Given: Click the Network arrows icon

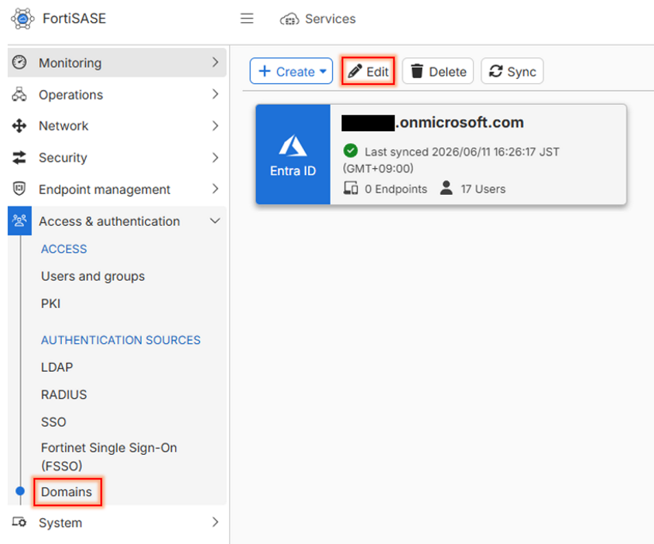Looking at the screenshot, I should [x=19, y=126].
